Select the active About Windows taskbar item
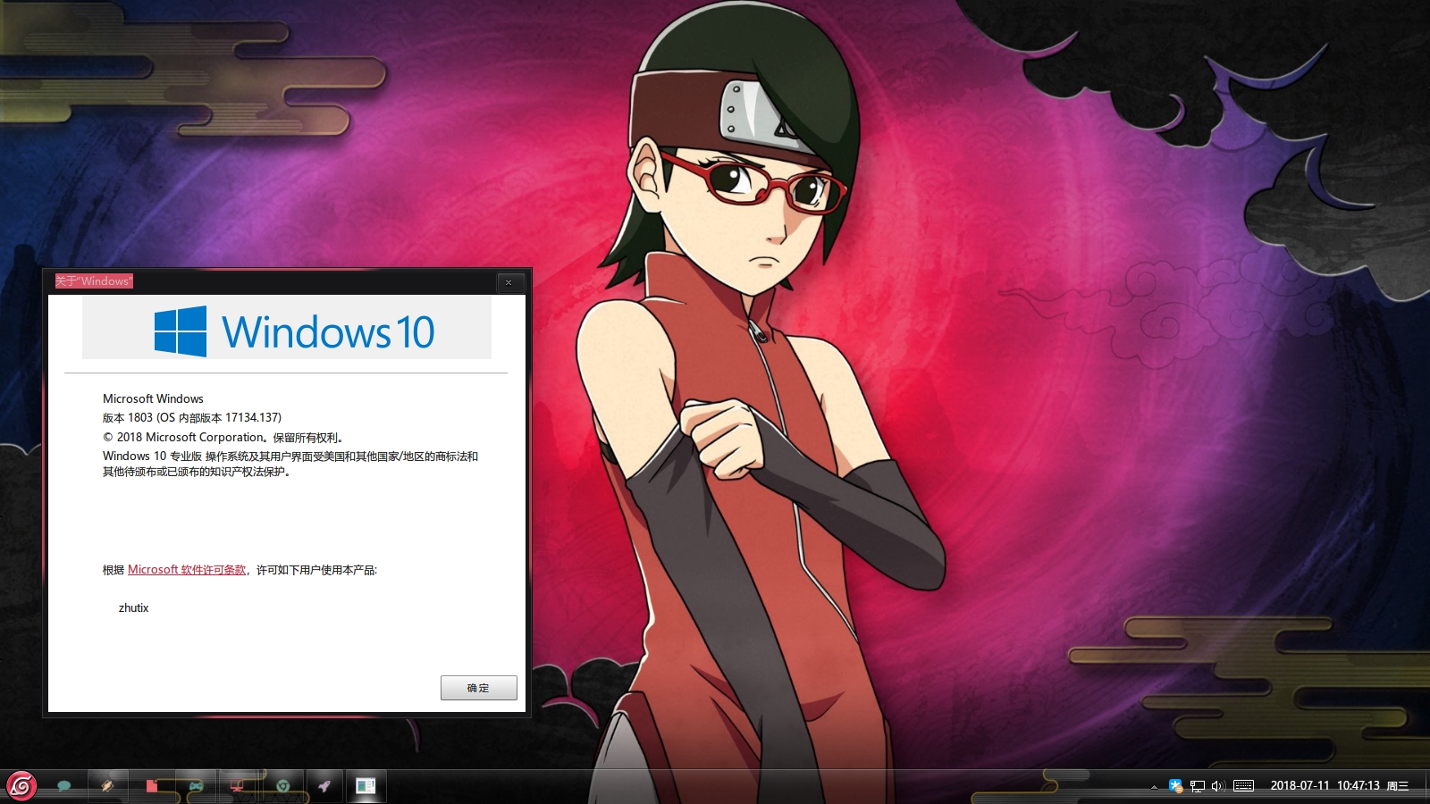The width and height of the screenshot is (1430, 804). point(366,786)
